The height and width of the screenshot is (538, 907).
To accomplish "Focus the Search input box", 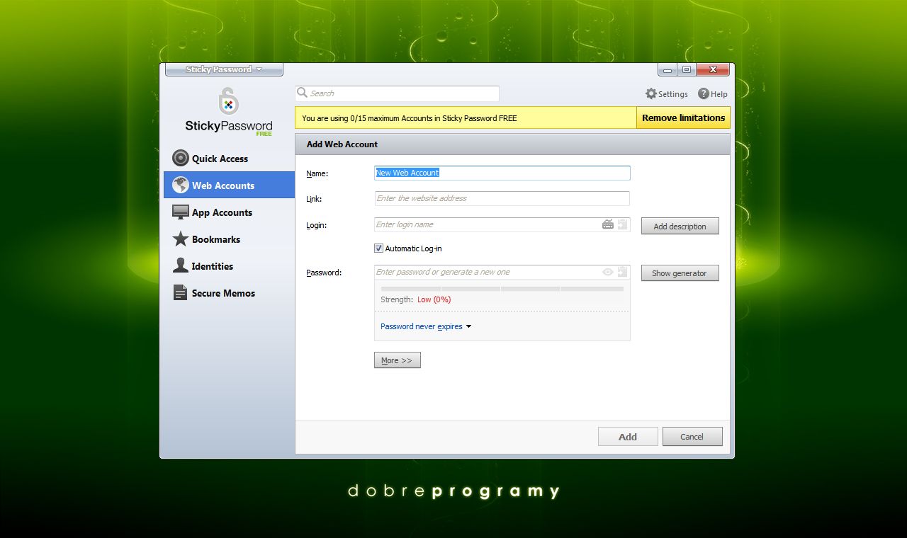I will coord(398,93).
